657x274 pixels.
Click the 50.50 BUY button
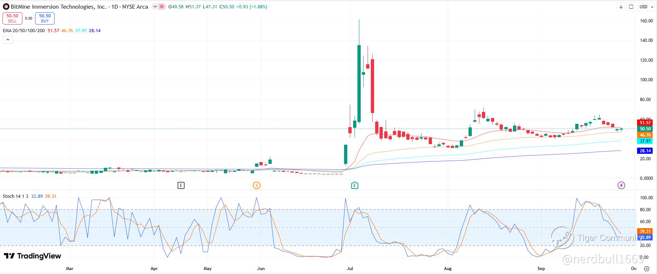pyautogui.click(x=45, y=18)
